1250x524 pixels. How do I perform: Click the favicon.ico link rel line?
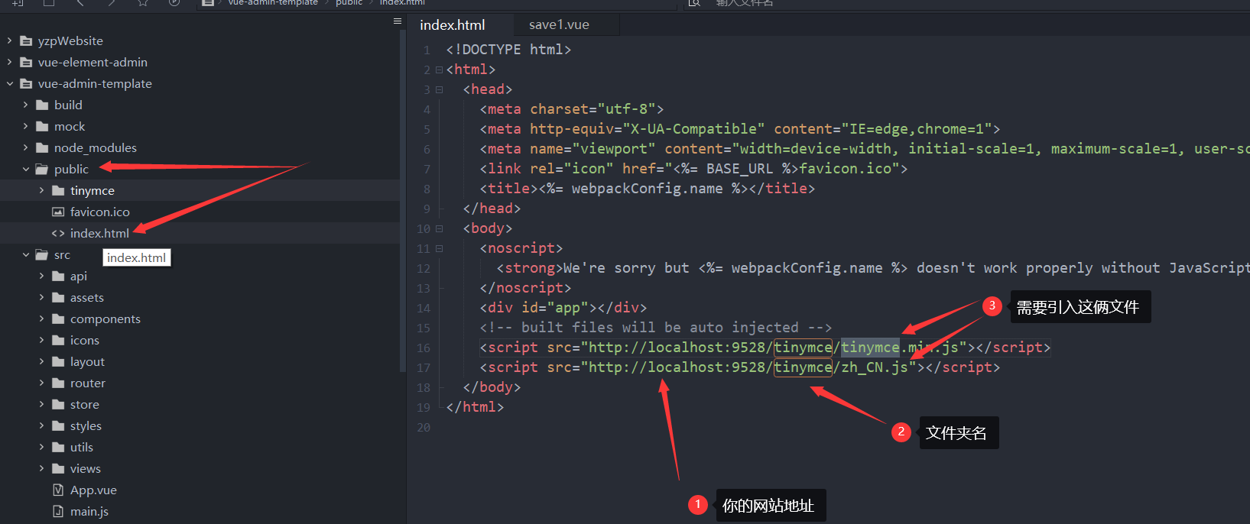tap(693, 169)
